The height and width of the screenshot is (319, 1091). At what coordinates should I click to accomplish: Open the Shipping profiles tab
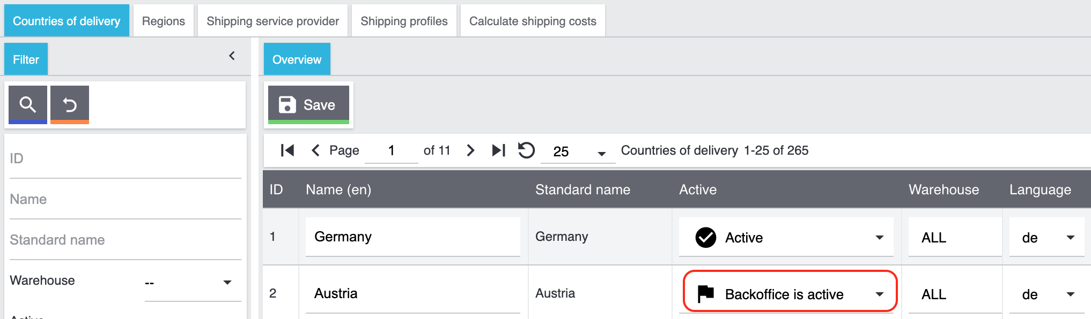click(403, 21)
